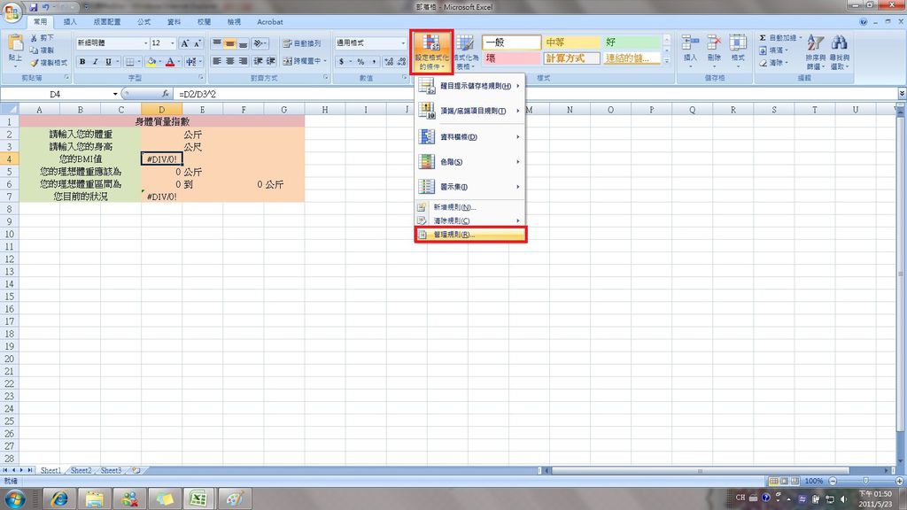This screenshot has width=907, height=510.
Task: Click the bottom vertical align icon
Action: click(x=243, y=43)
